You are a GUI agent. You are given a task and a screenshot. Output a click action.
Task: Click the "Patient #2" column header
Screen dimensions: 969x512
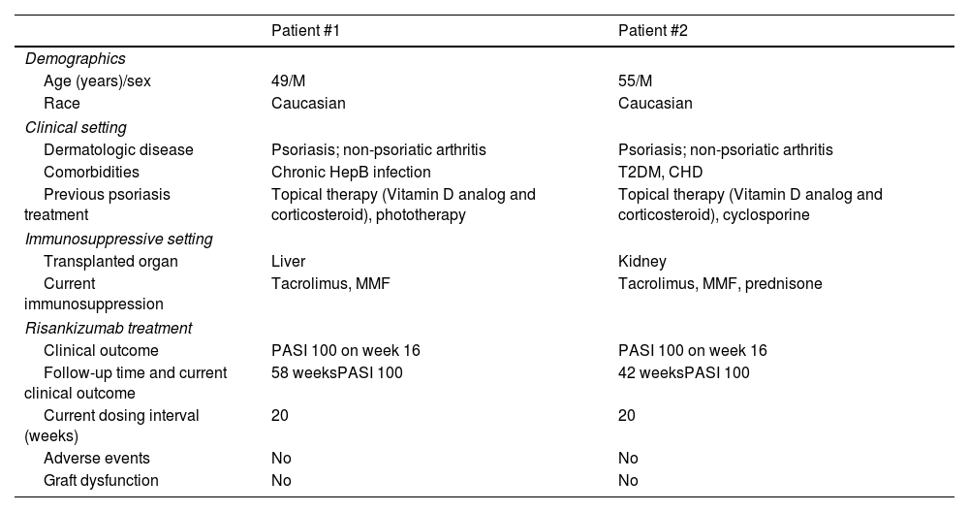coord(652,31)
